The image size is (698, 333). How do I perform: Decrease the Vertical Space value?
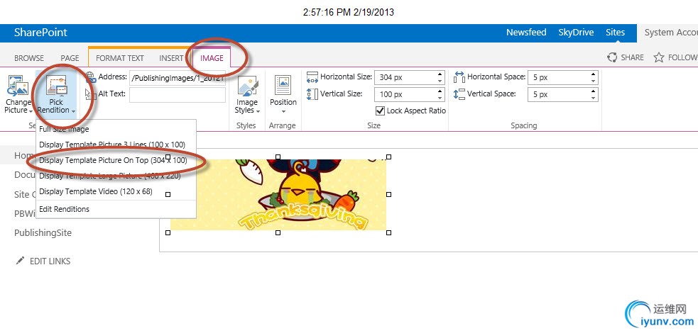[593, 98]
